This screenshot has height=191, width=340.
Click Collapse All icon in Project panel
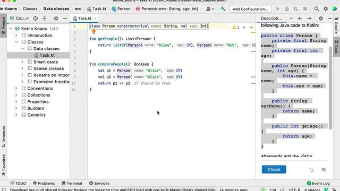[45, 19]
